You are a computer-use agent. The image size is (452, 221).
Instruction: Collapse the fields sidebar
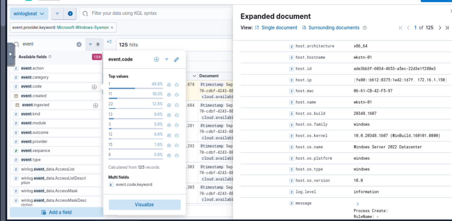pos(110,42)
